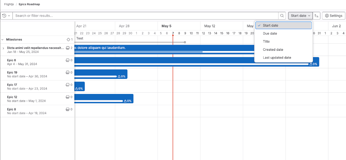Image resolution: width=346 pixels, height=160 pixels.
Task: Click 'No start date – May 1, 2024' text
Action: [x=26, y=101]
